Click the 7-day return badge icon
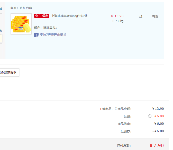The image size is (173, 150). [36, 35]
